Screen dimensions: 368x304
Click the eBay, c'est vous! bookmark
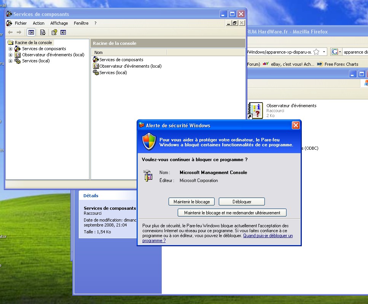click(292, 64)
